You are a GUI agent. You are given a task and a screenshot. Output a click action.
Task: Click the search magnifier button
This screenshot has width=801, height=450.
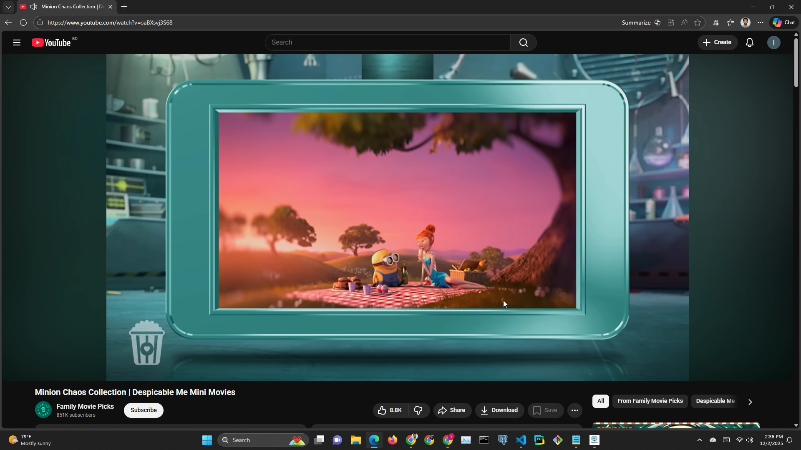click(x=523, y=42)
